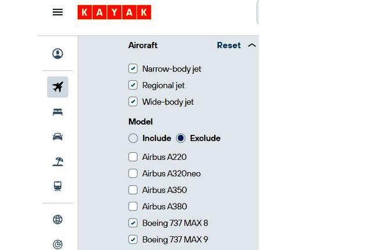Check the Airbus A320neo model checkbox
The image size is (383, 250).
coord(133,173)
